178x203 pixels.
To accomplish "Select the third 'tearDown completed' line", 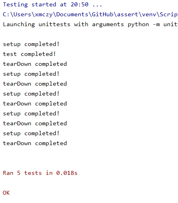I will coord(35,104).
